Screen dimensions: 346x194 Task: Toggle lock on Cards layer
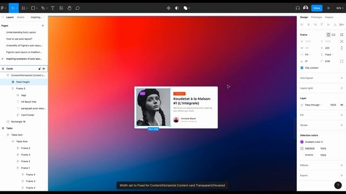pyautogui.click(x=39, y=68)
